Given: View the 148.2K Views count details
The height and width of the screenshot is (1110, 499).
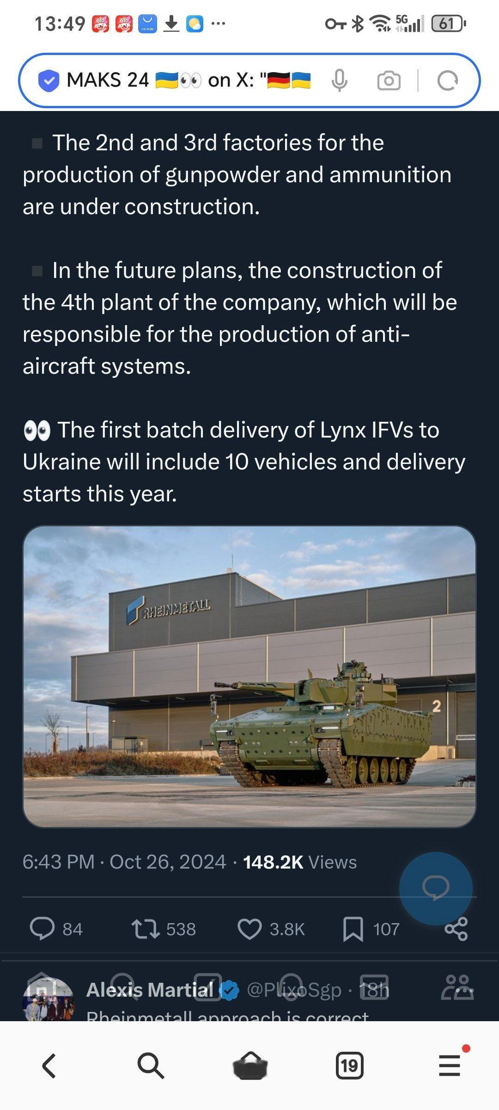Looking at the screenshot, I should [300, 862].
